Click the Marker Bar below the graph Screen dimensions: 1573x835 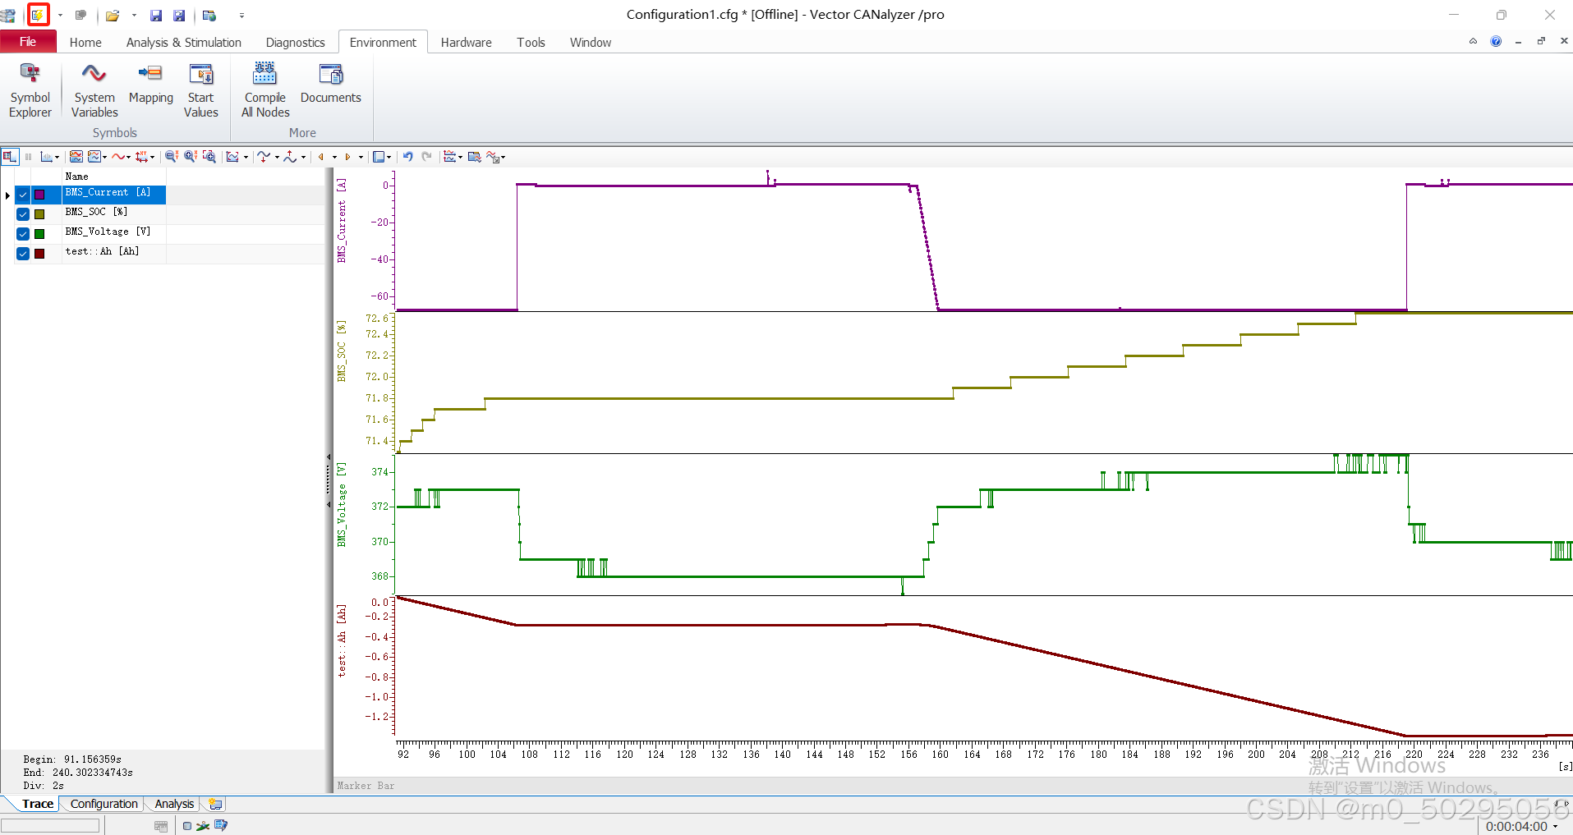[x=953, y=786]
